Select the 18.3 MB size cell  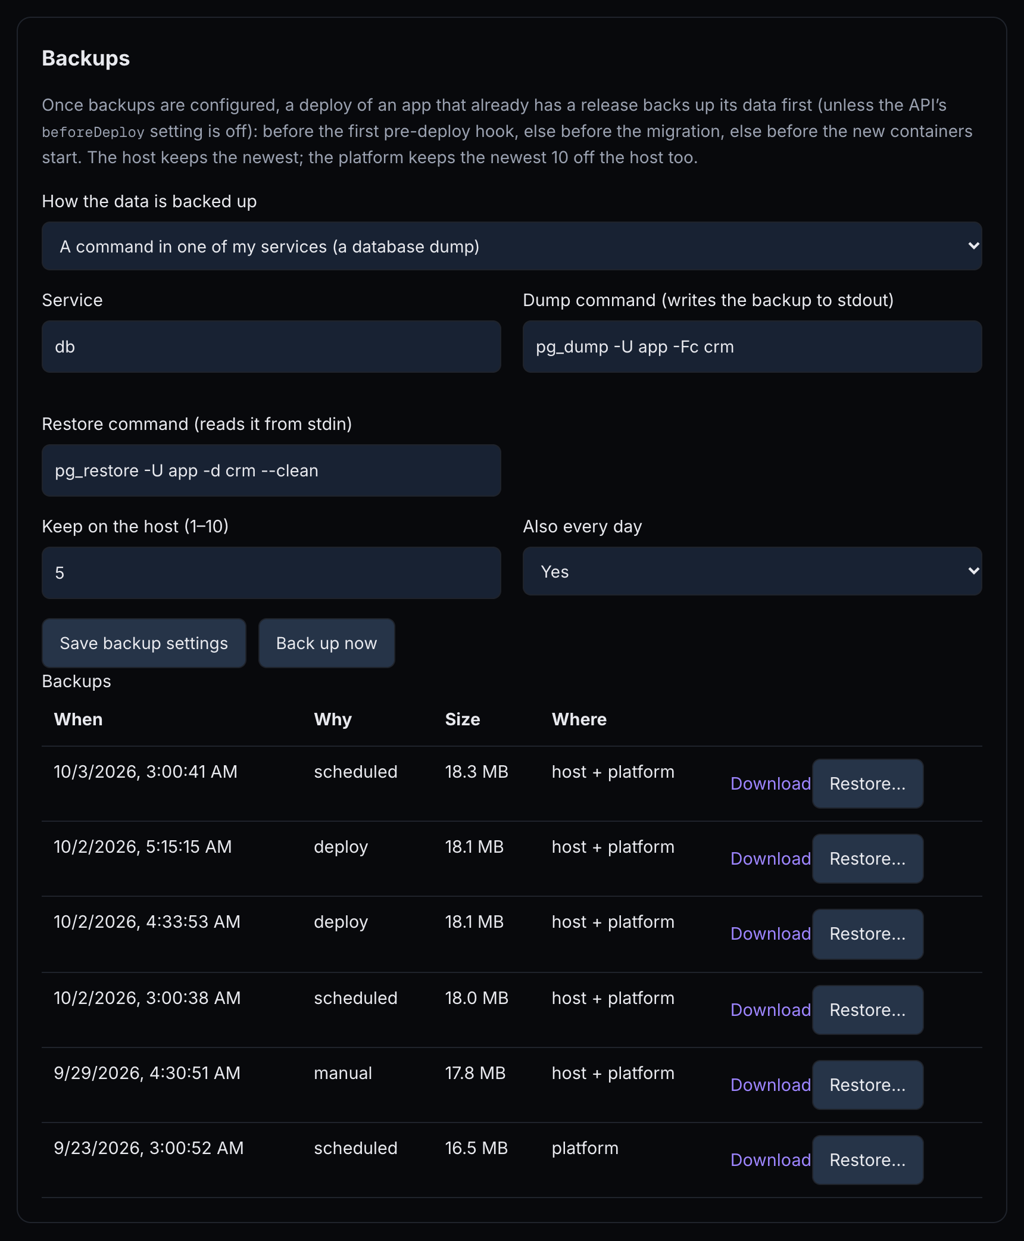[x=476, y=772]
